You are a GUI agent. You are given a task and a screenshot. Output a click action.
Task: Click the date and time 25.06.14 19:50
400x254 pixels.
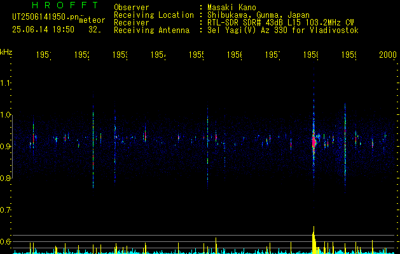coord(43,30)
